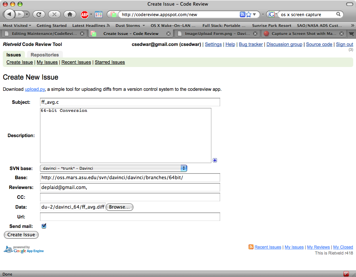The height and width of the screenshot is (277, 356).
Task: Click the Browse... file button
Action: click(x=119, y=207)
